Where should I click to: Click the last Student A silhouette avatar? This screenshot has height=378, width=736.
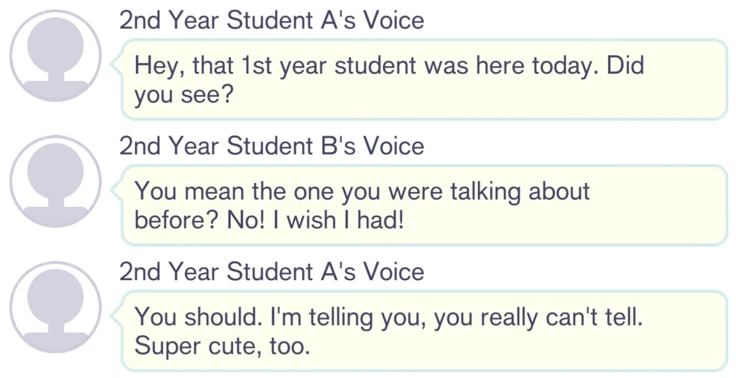(57, 307)
